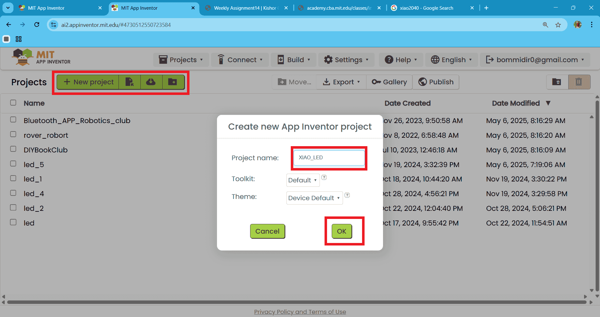Open the Connect menu
The width and height of the screenshot is (600, 317).
(240, 60)
